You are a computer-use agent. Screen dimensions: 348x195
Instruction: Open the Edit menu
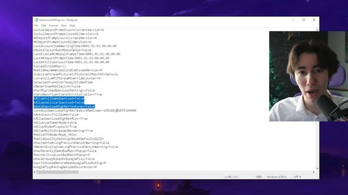43,25
